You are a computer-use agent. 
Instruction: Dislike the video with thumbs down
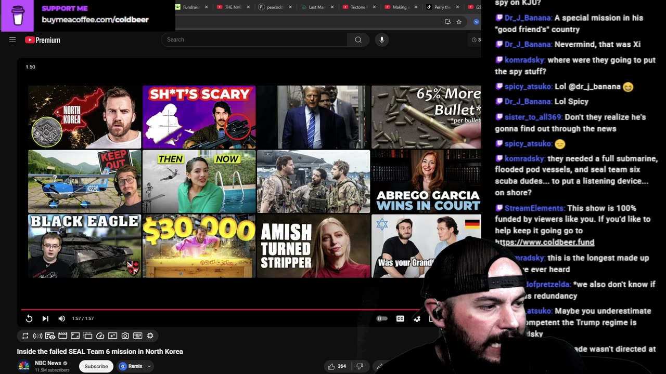pyautogui.click(x=360, y=366)
